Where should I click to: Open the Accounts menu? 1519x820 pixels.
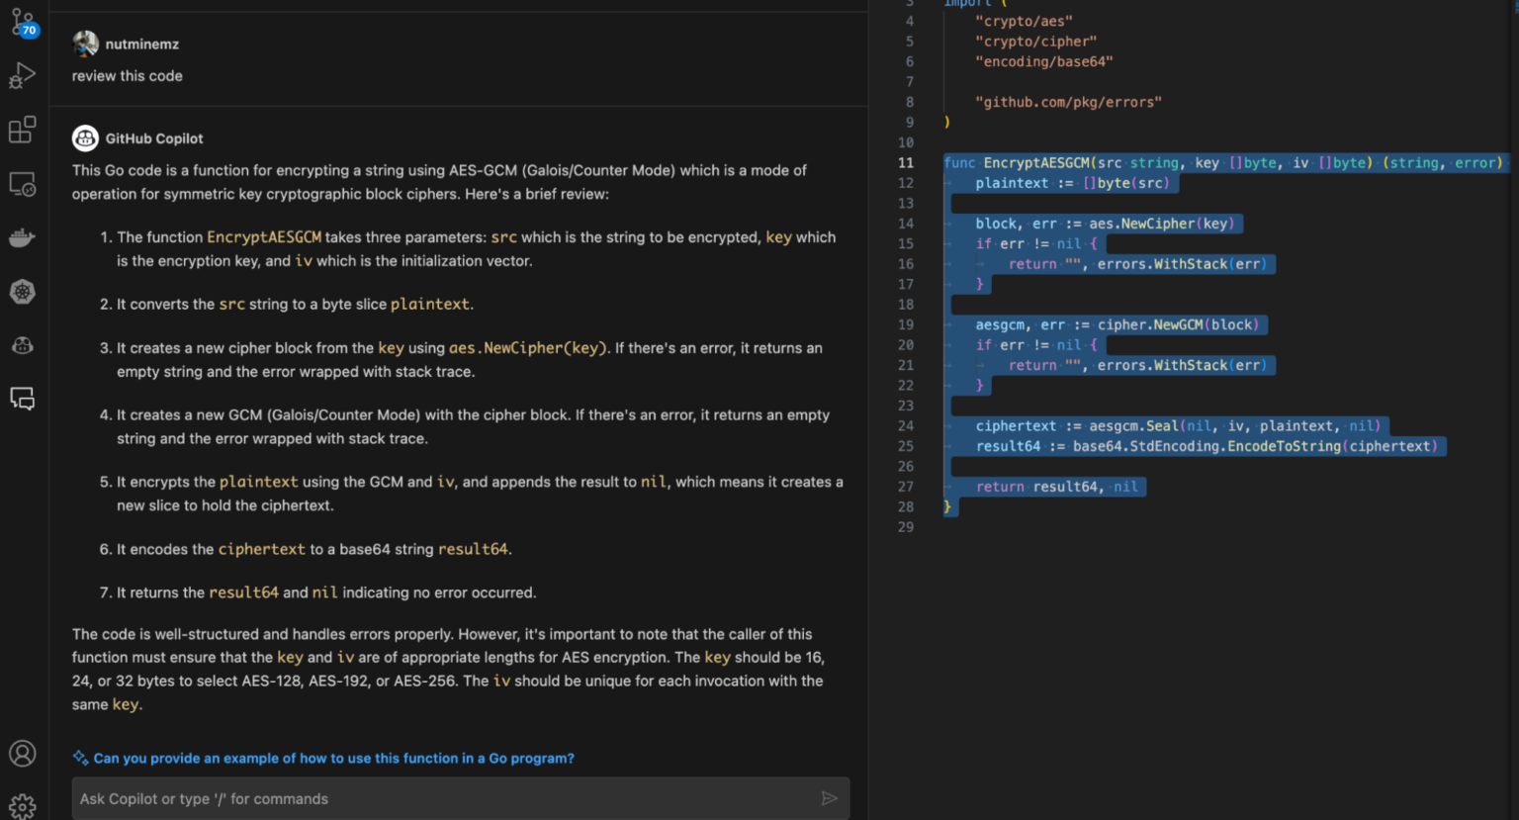[22, 754]
